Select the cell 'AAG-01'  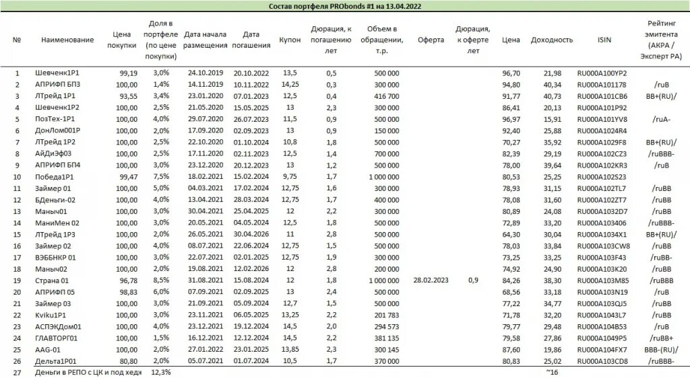tap(48, 350)
